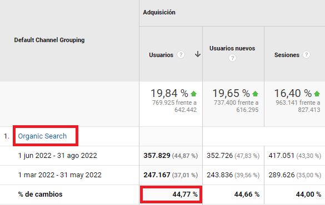The width and height of the screenshot is (325, 205).
Task: Click green up arrow beside 19,65 %
Action: pos(256,94)
